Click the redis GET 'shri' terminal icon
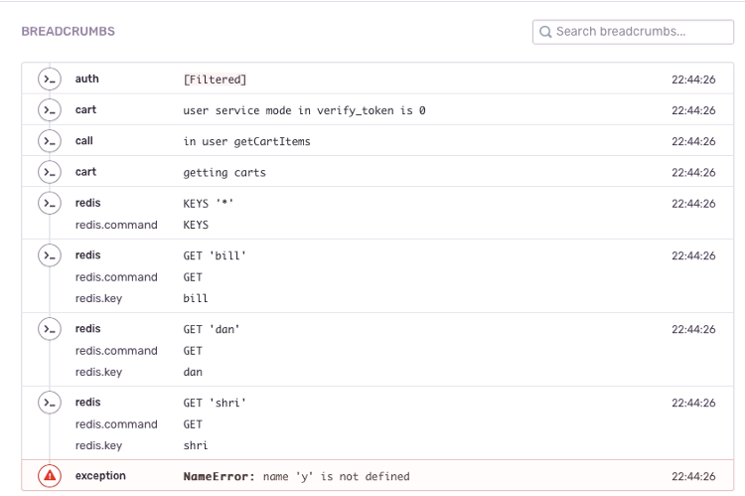Screen dimensions: 745x496 (x=49, y=403)
